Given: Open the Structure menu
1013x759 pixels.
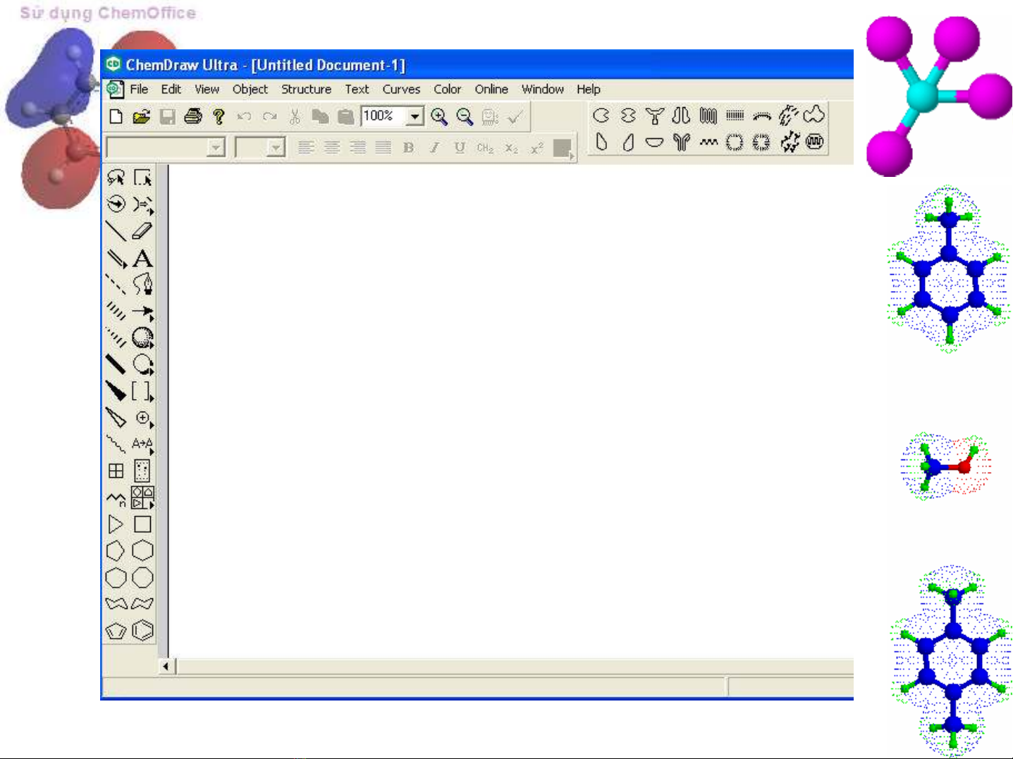Looking at the screenshot, I should click(x=307, y=90).
